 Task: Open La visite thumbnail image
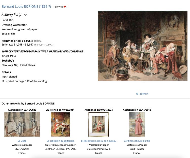click(x=22, y=124)
